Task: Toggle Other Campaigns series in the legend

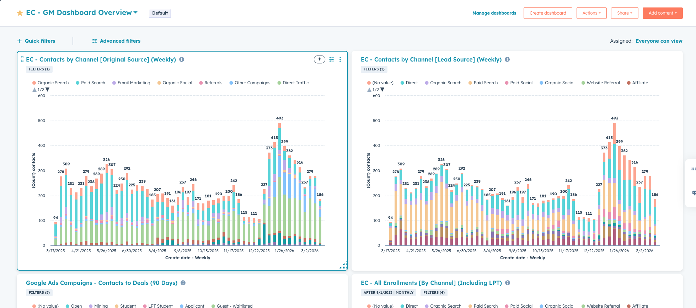Action: pos(250,83)
